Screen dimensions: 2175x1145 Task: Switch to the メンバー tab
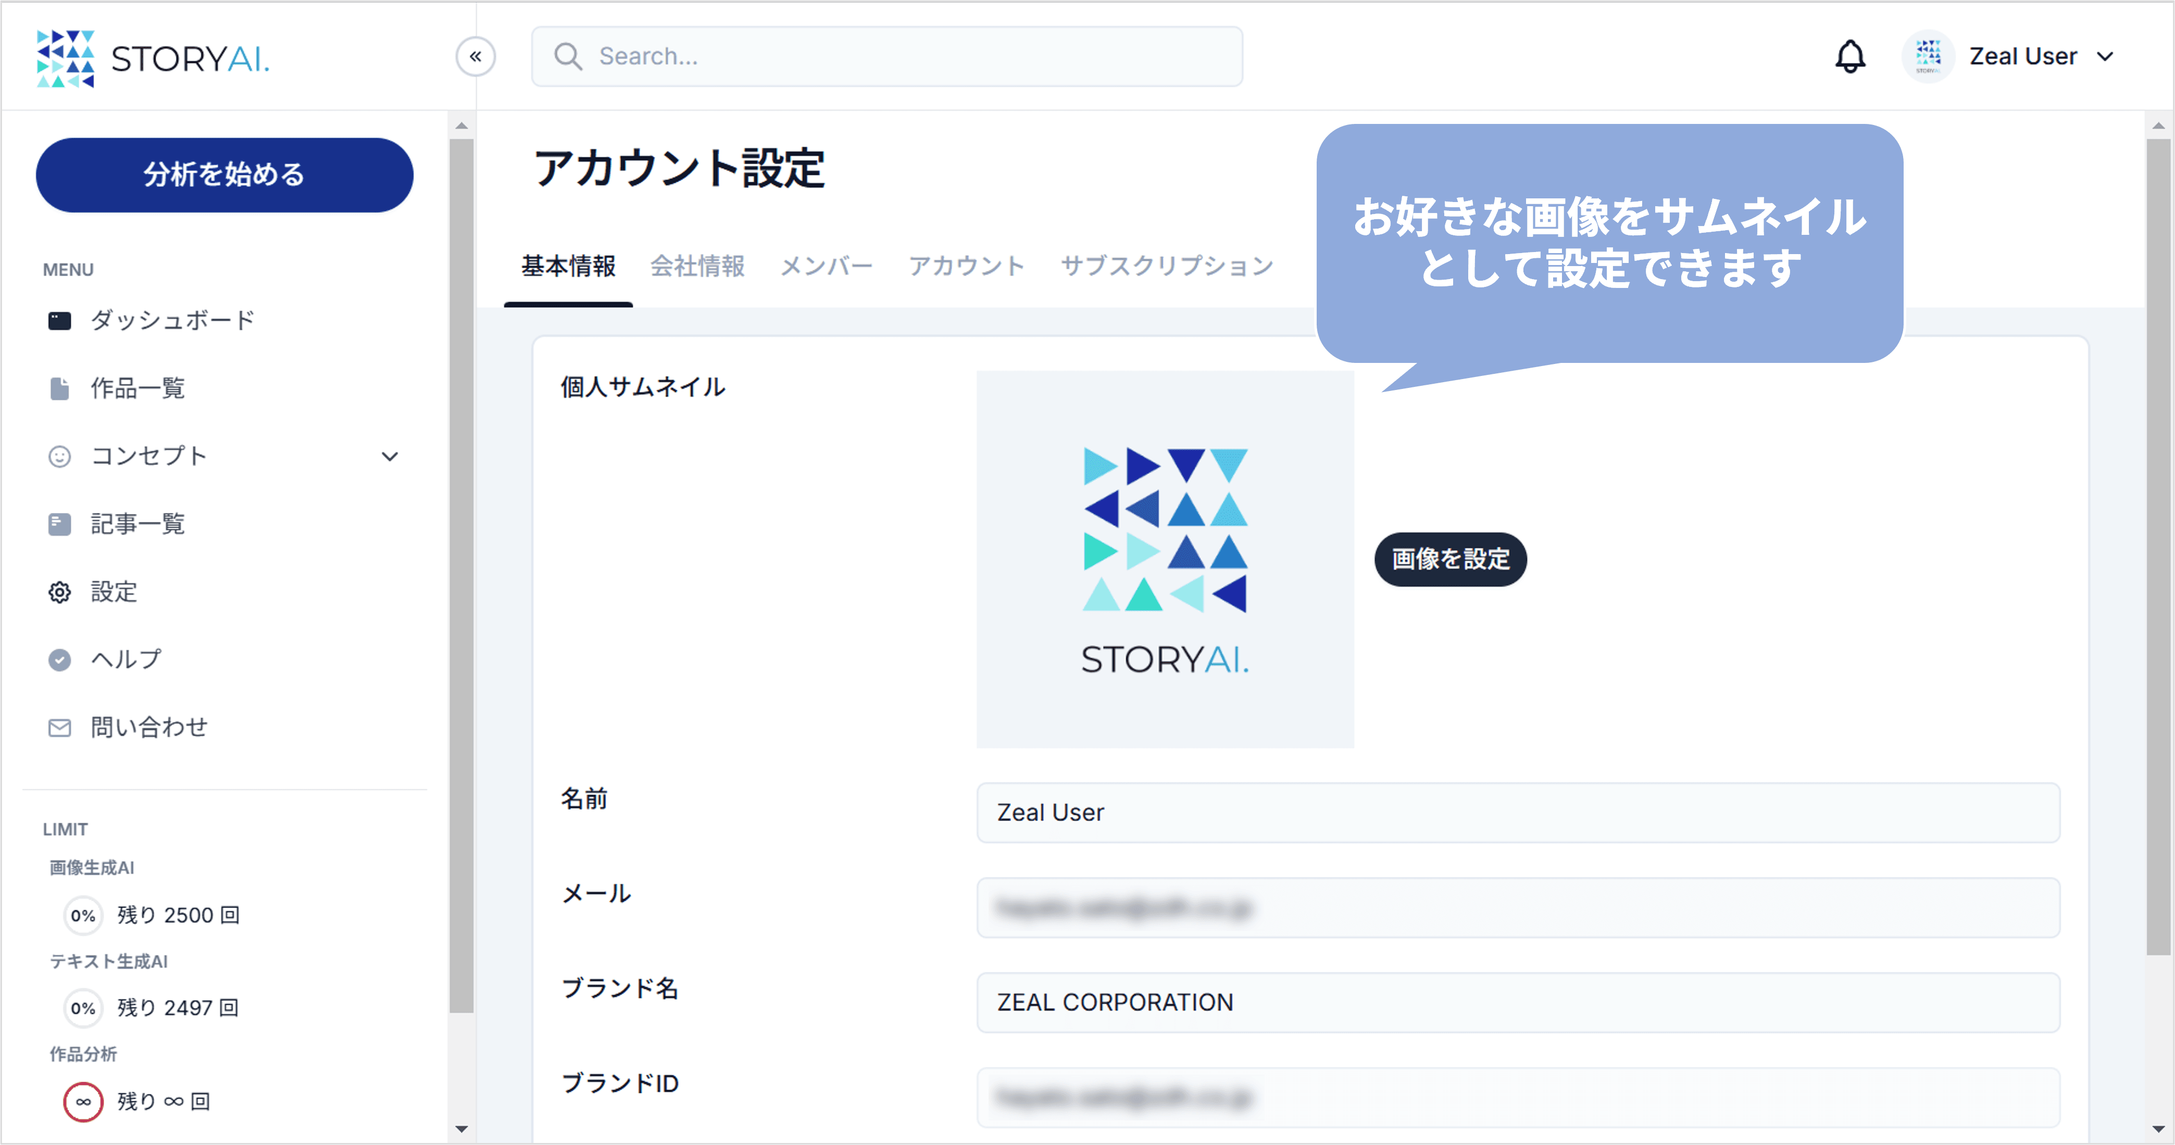pos(826,266)
